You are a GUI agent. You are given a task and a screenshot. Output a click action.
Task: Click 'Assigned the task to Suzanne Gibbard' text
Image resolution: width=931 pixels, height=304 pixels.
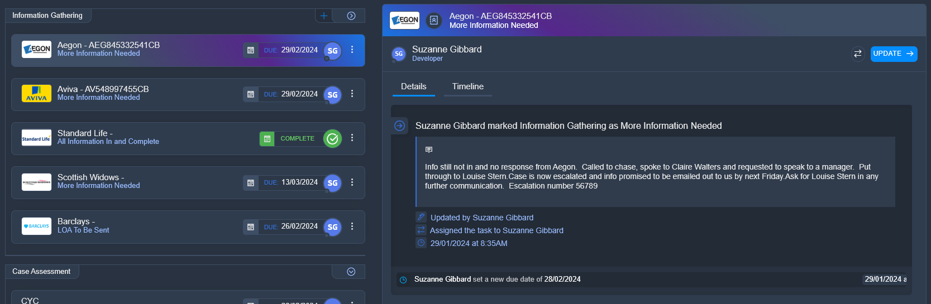coord(496,230)
